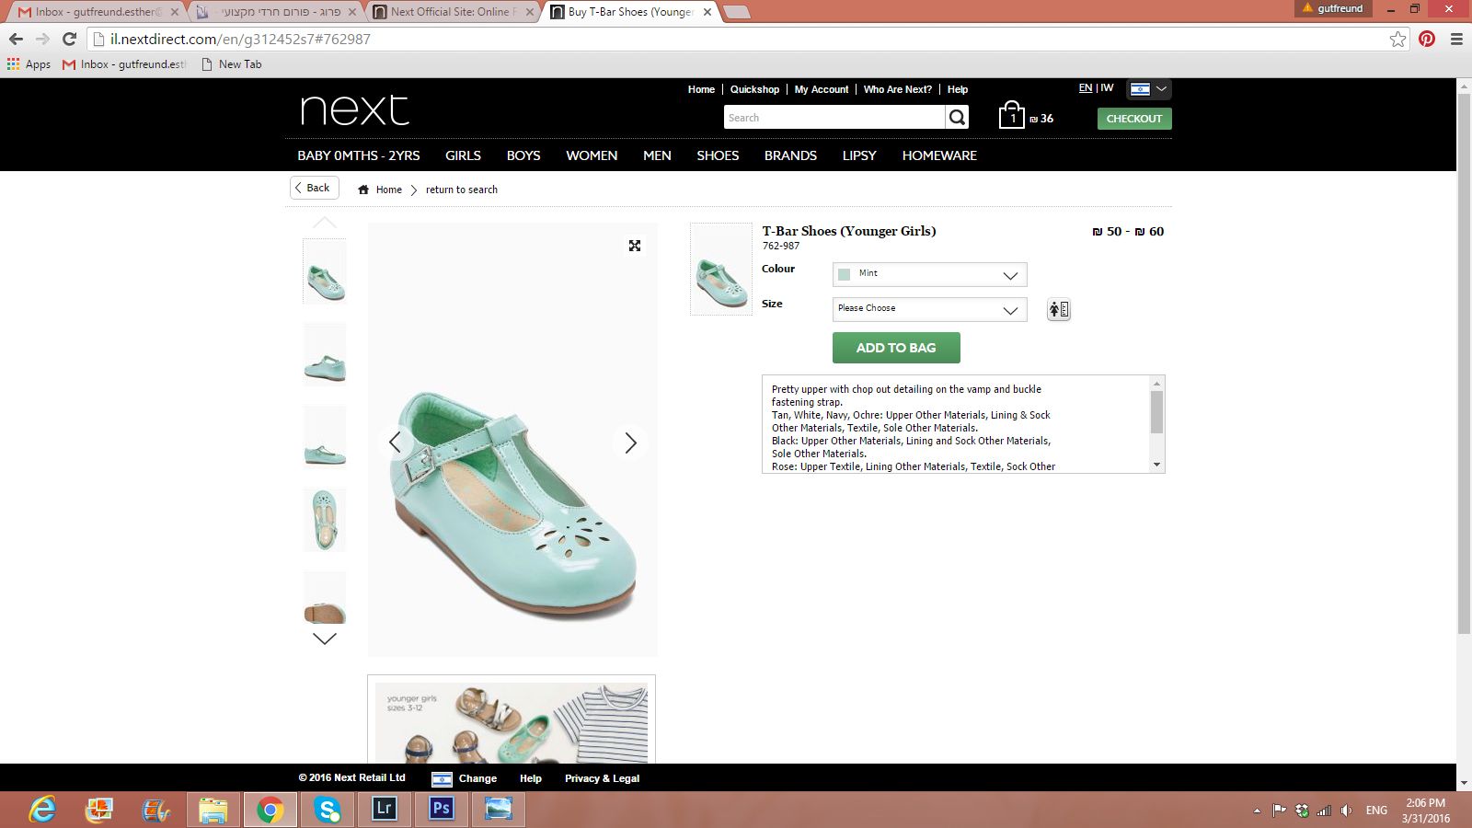Click the Home breadcrumb house icon
Image resolution: width=1472 pixels, height=828 pixels.
[363, 190]
